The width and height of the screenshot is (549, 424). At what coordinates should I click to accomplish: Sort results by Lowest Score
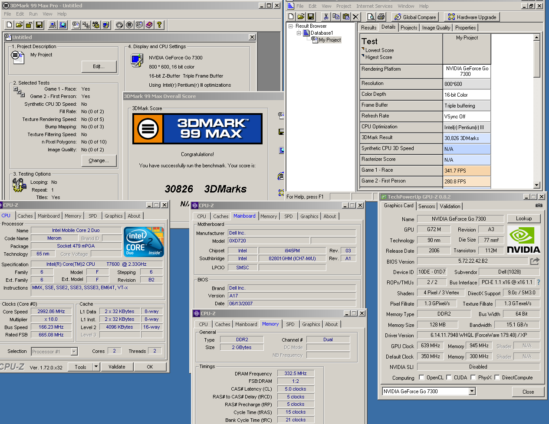[x=379, y=50]
